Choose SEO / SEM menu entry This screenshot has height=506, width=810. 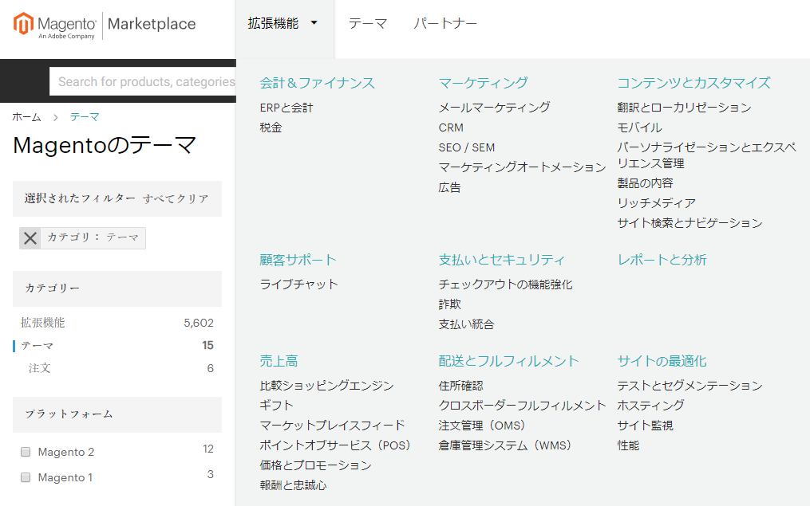[x=467, y=147]
